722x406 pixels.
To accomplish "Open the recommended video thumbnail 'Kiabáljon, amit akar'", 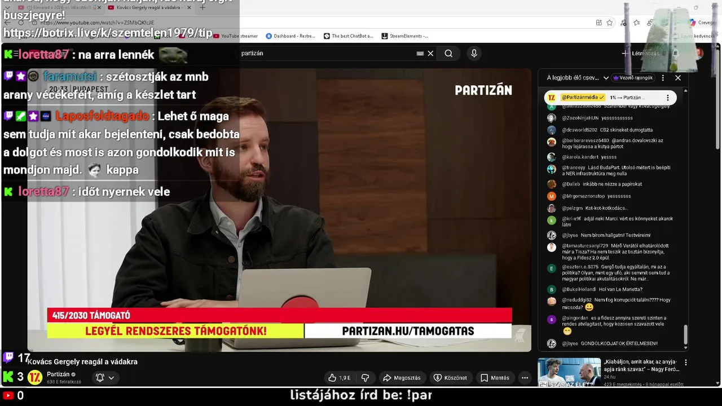I will (569, 372).
